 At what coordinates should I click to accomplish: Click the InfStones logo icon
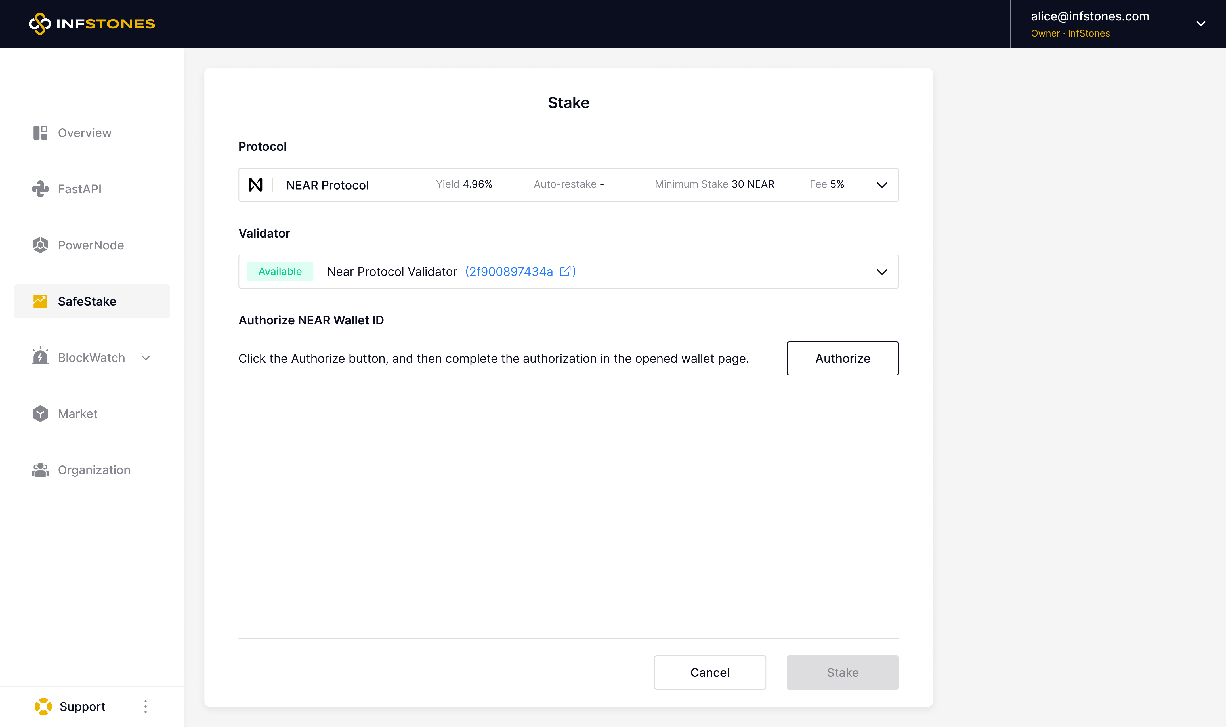coord(40,24)
